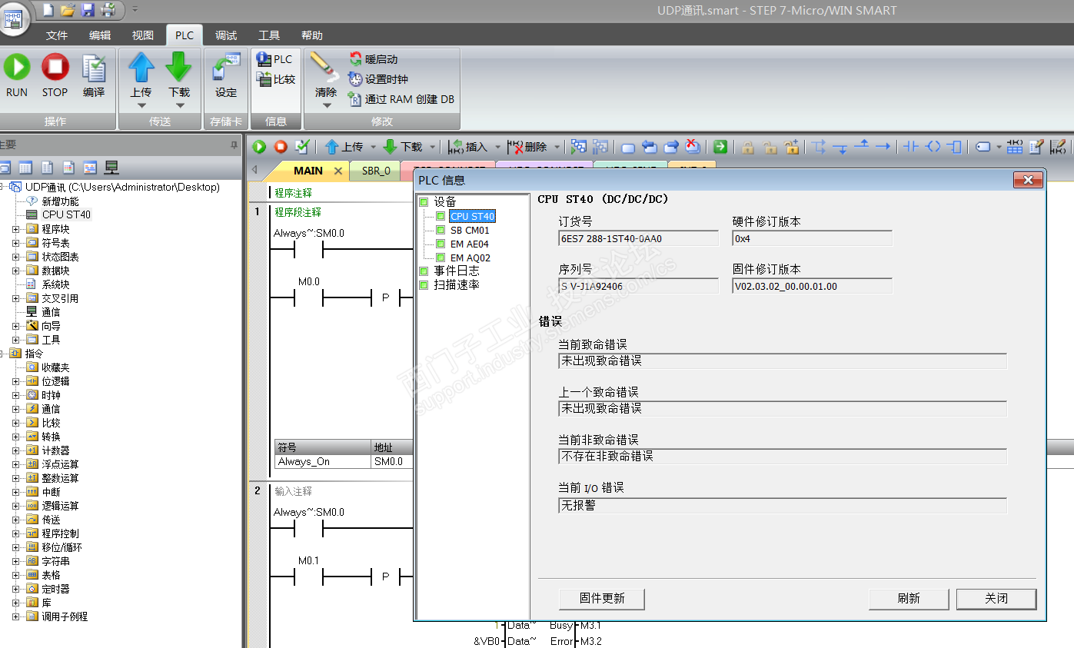Select 事件日志 in PLC 信息 dialog
1074x648 pixels.
(x=457, y=271)
